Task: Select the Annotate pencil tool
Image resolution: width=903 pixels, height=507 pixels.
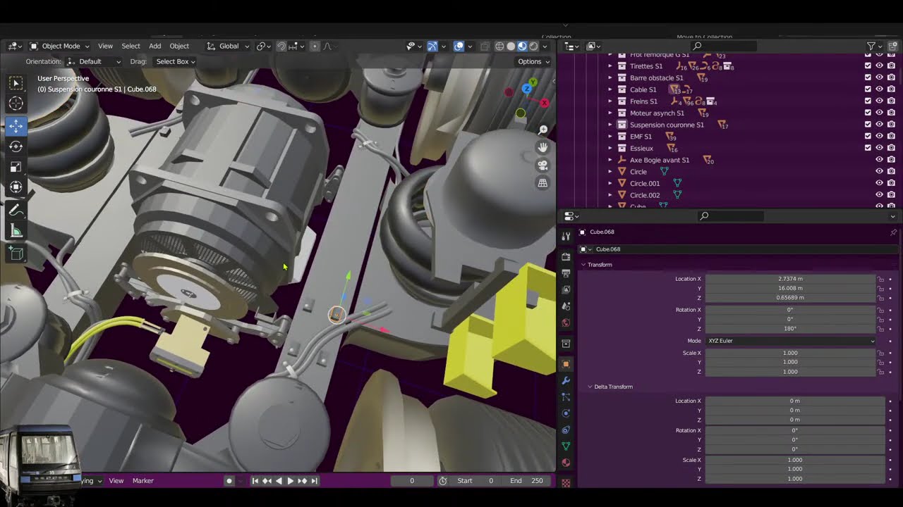Action: tap(16, 210)
